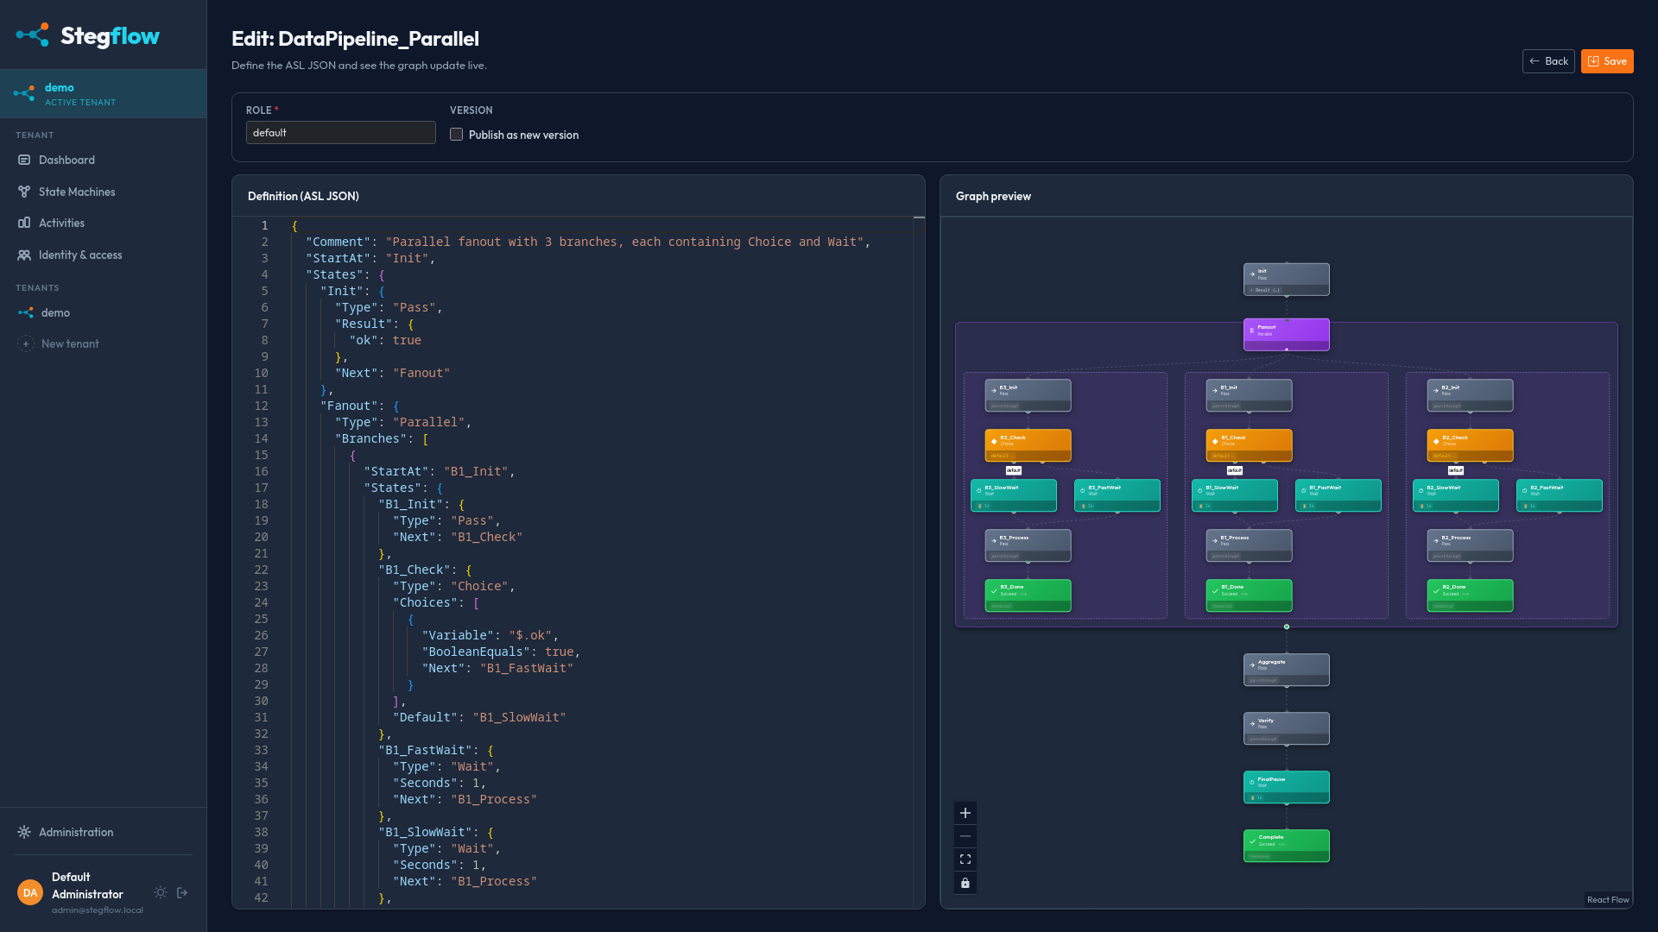This screenshot has height=932, width=1658.
Task: Save the state machine definition
Action: click(1607, 61)
